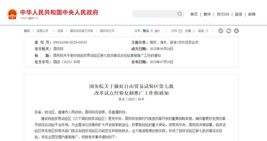Share to Weibo via round icon
Screen dimensions: 267x141
[221, 31]
